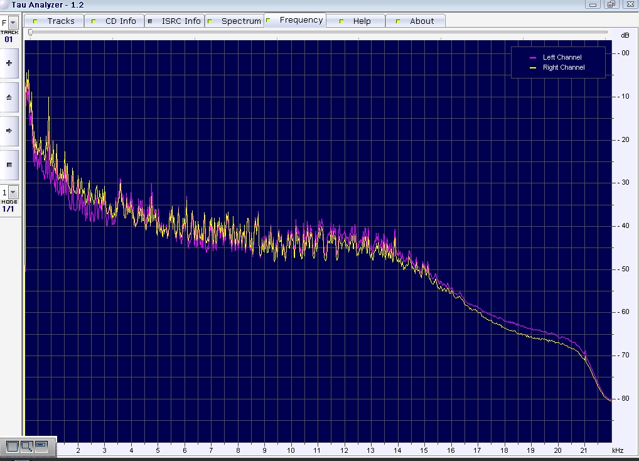Click the Tau Analyzer title bar app icon
The height and width of the screenshot is (461, 639).
pos(5,4)
